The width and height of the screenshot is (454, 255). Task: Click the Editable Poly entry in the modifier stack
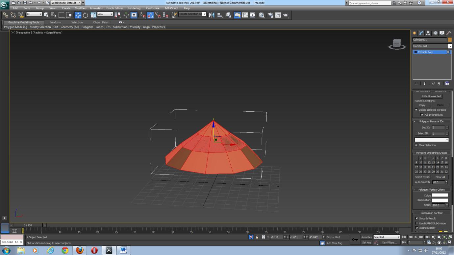point(428,52)
